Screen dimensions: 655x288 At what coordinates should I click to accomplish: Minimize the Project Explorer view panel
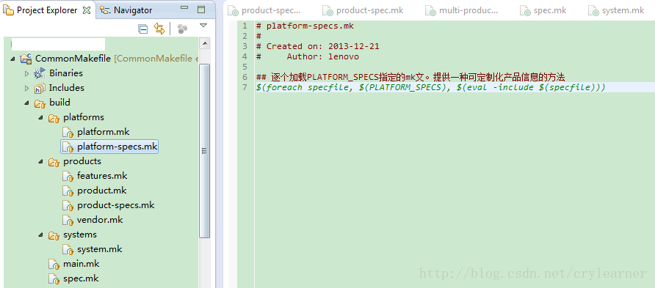pyautogui.click(x=184, y=8)
